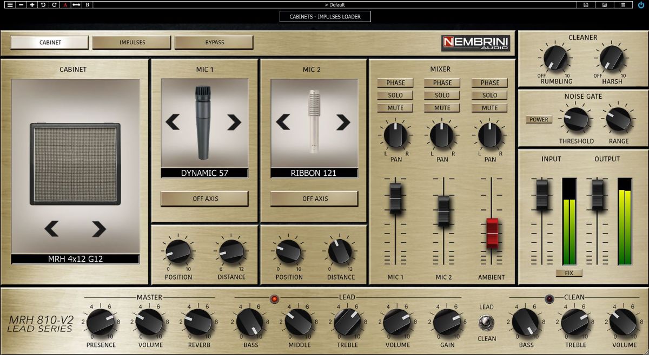The width and height of the screenshot is (649, 355).
Task: Open the hamburger menu icon
Action: click(10, 5)
